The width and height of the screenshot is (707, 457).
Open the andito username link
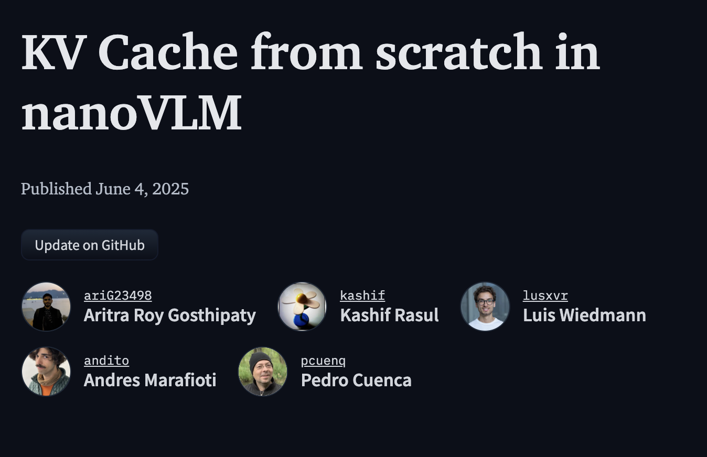106,361
